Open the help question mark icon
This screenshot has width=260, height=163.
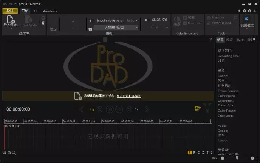pos(244,11)
